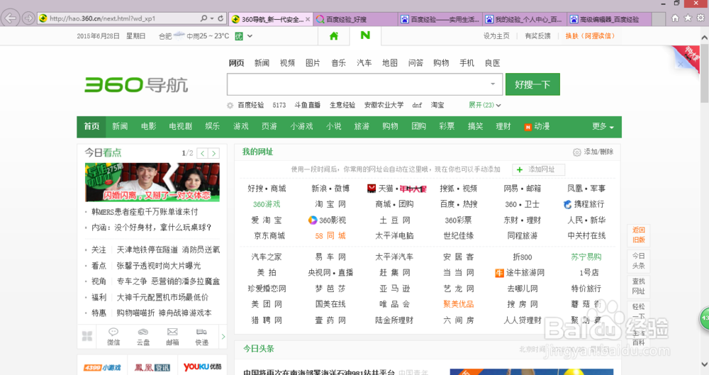
Task: Click 返回旧版 side button
Action: click(x=639, y=235)
